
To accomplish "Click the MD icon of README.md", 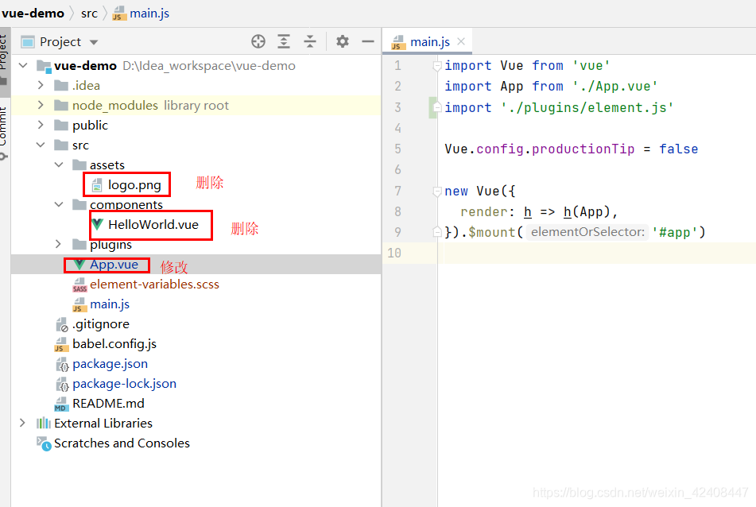I will coord(60,404).
